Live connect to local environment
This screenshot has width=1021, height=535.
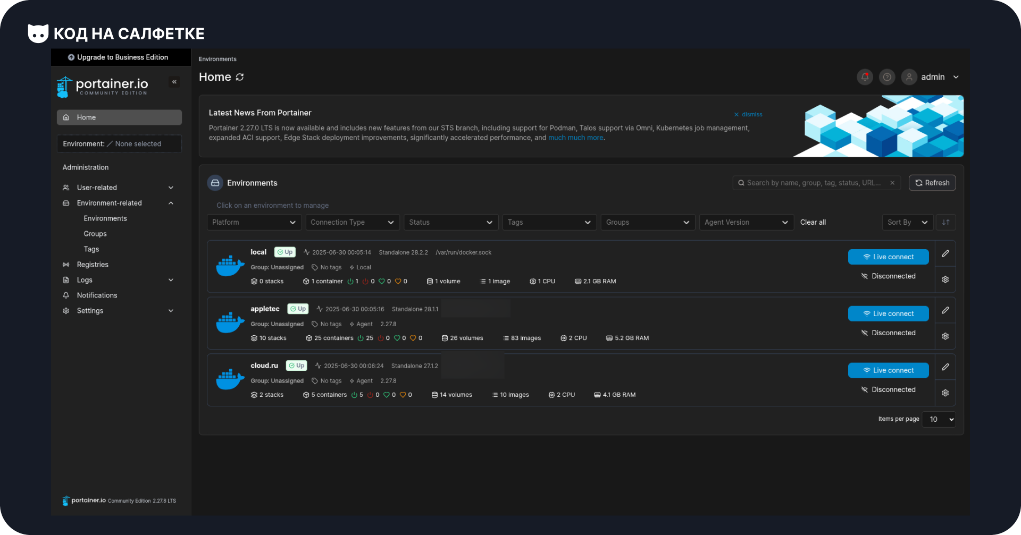(x=889, y=257)
